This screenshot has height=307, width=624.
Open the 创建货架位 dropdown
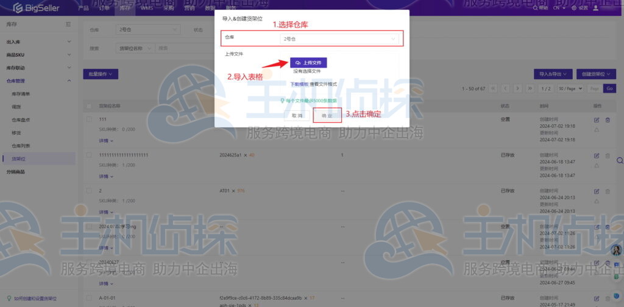[x=596, y=74]
